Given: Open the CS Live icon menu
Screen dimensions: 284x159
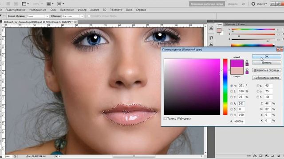Looking at the screenshot, I should pyautogui.click(x=260, y=4).
